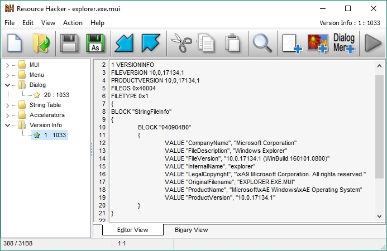This screenshot has height=251, width=387.
Task: Click the Compile play arrow icon
Action: [x=373, y=44]
